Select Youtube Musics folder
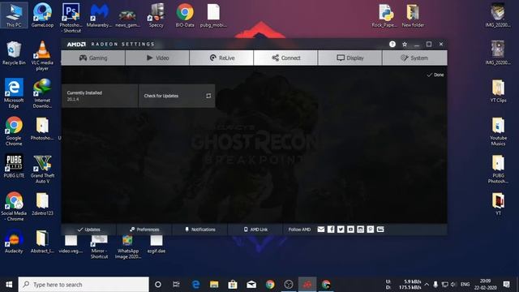Screen dimensions: 519x292 tap(498, 131)
